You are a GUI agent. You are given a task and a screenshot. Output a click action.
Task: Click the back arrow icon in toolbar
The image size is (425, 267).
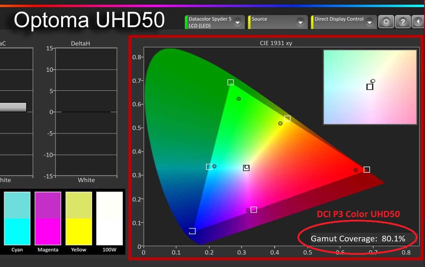pyautogui.click(x=418, y=22)
